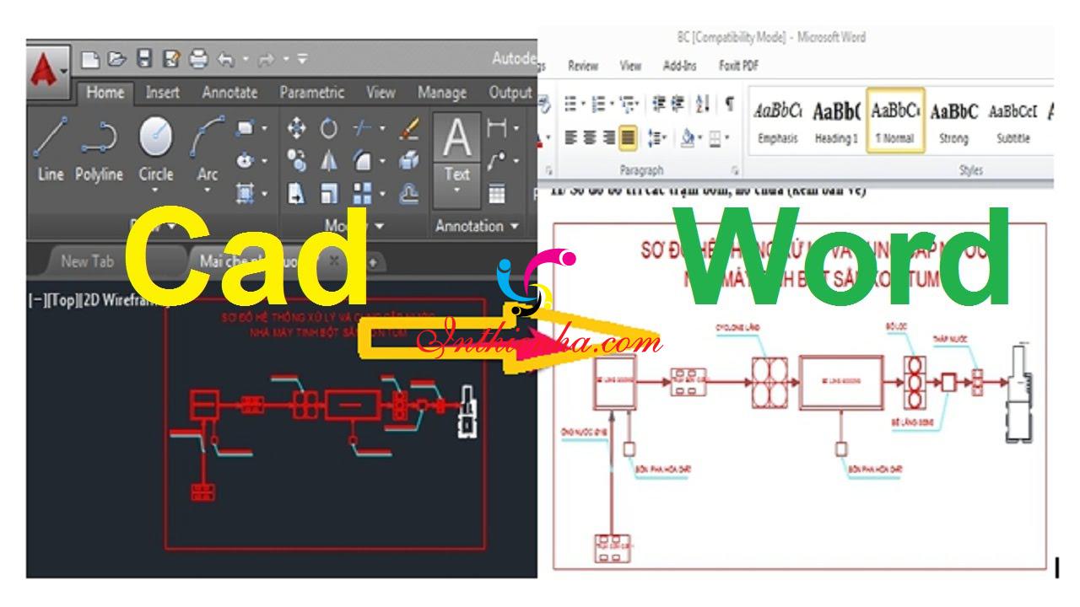Apply the Emphasis style in Word
The width and height of the screenshot is (1080, 607).
[777, 121]
